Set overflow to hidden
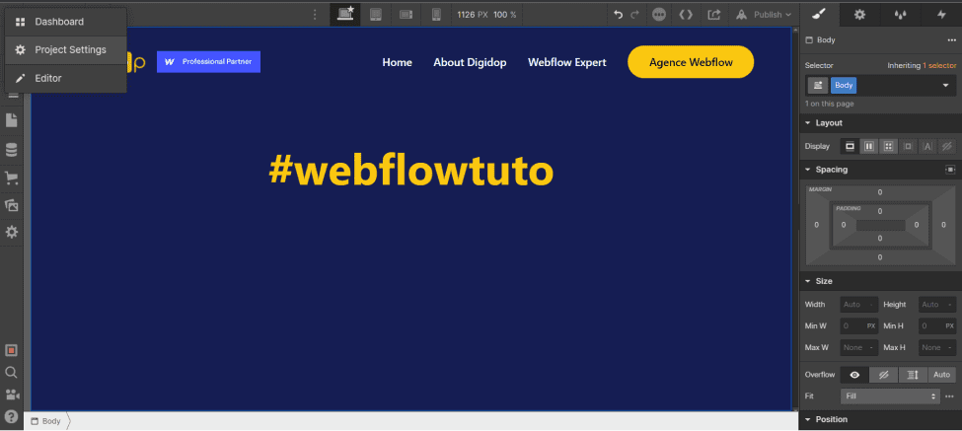The height and width of the screenshot is (431, 962). coord(884,375)
